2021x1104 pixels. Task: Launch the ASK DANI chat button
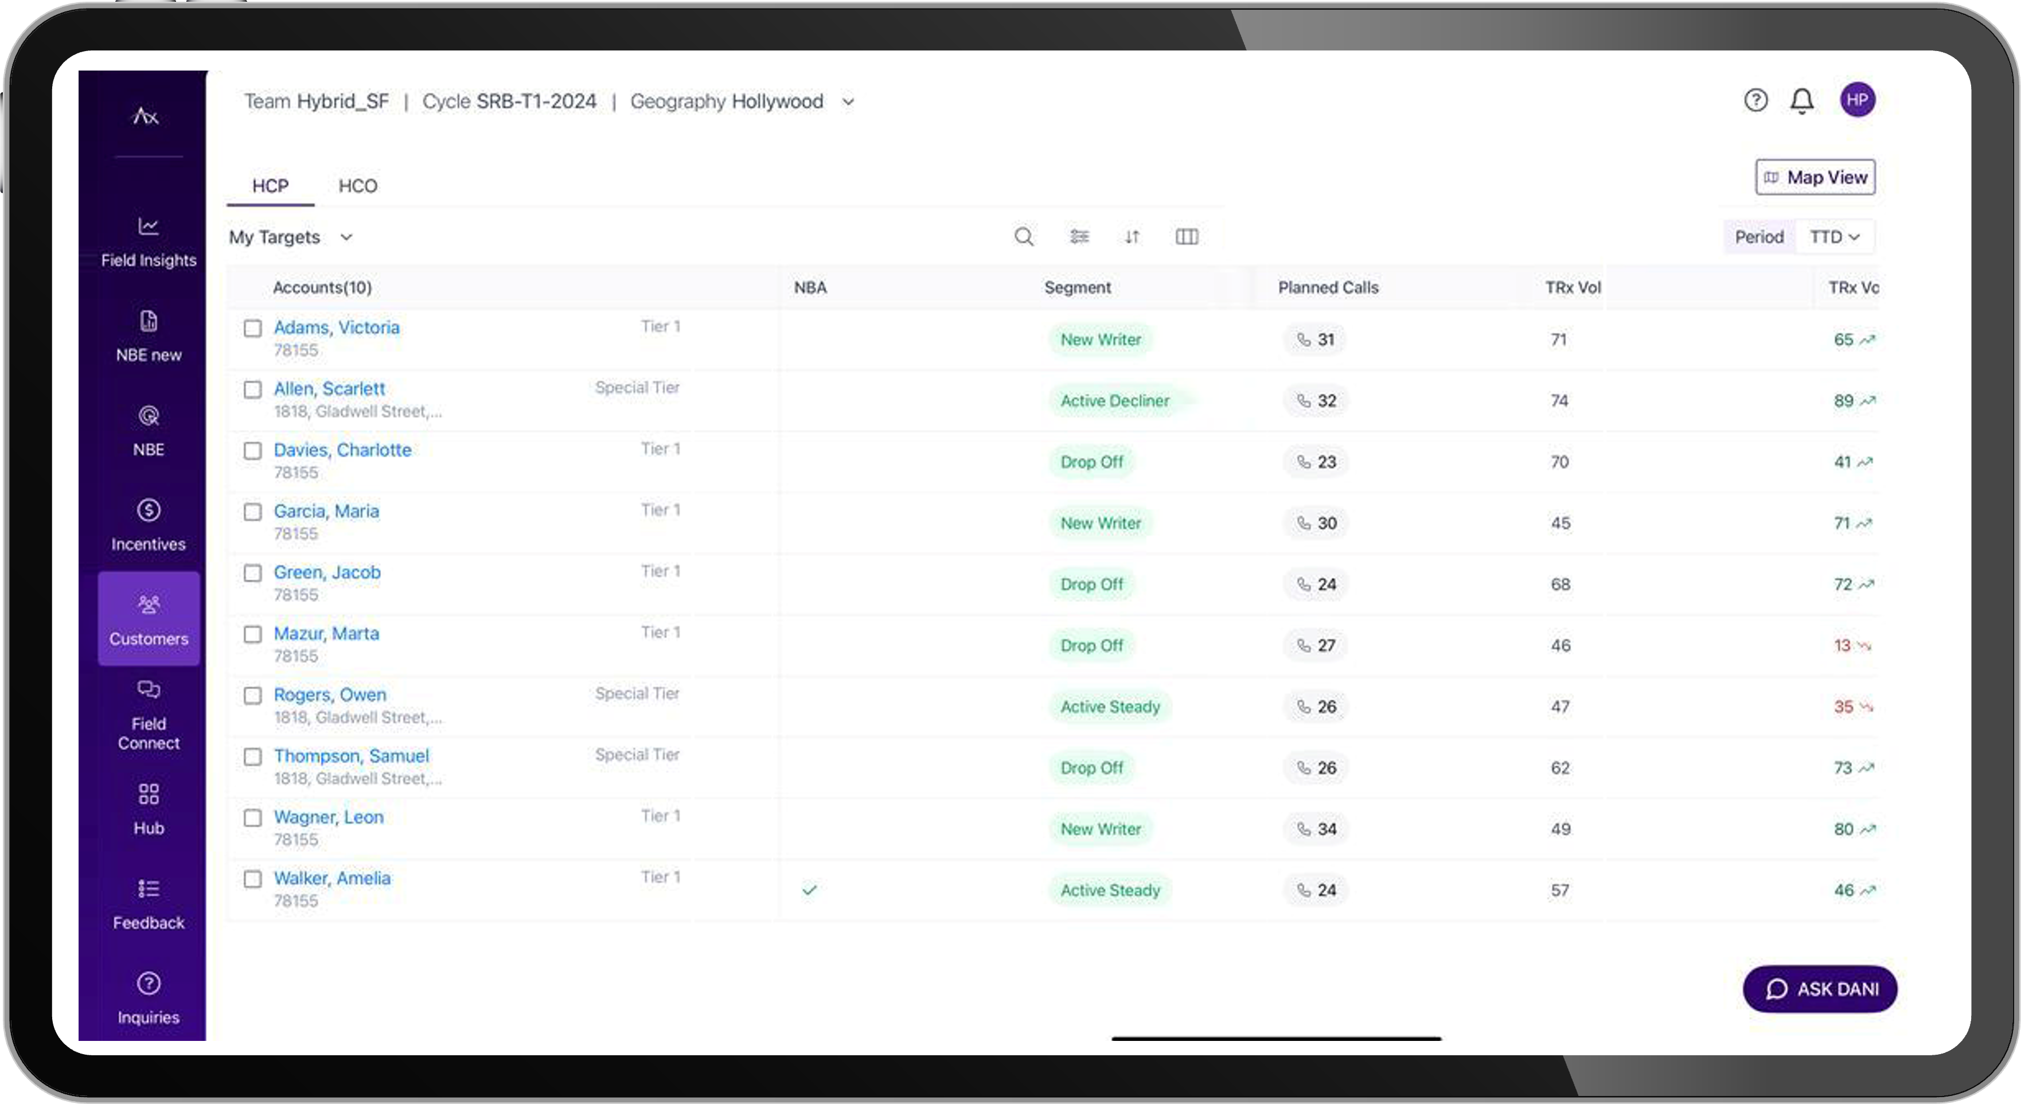pyautogui.click(x=1819, y=989)
